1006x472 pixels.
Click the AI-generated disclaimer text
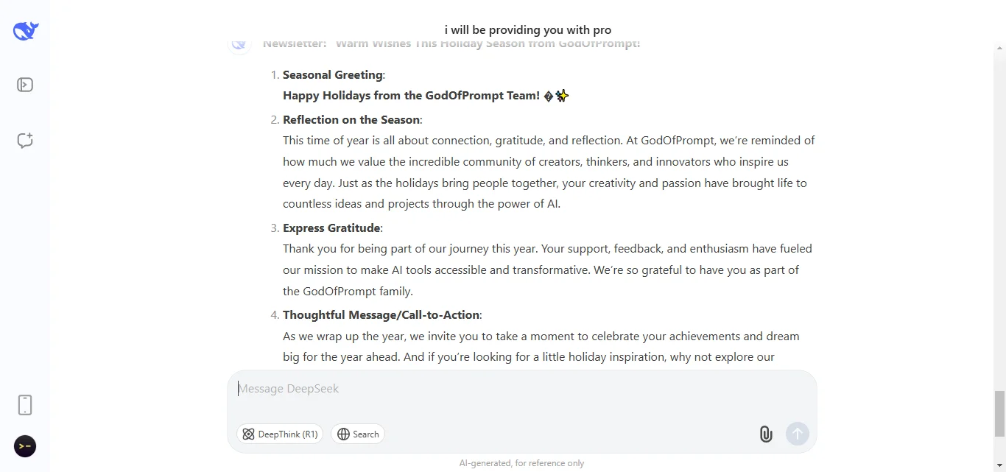click(x=521, y=462)
